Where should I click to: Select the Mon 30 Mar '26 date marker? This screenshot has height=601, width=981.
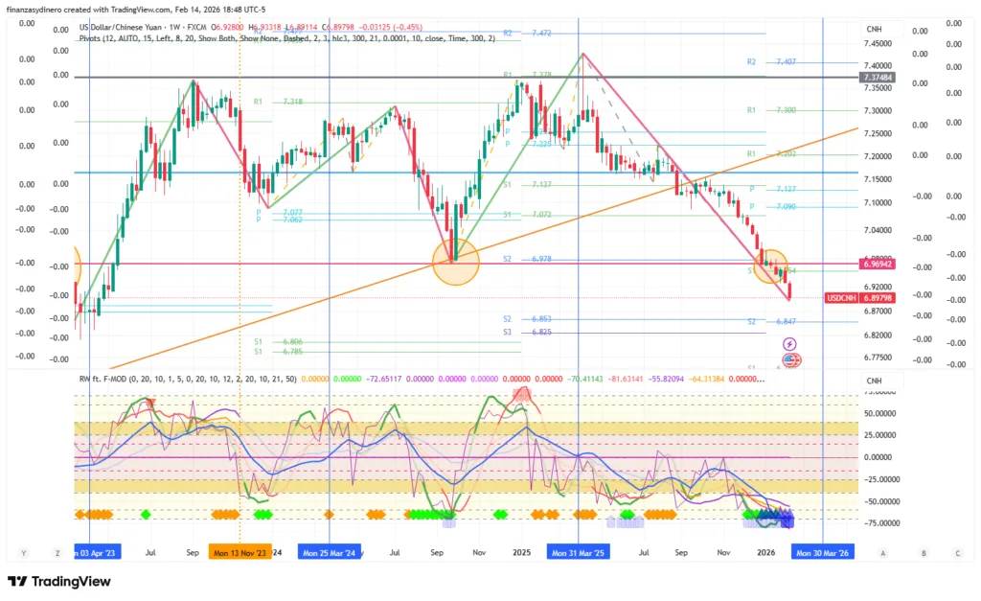click(822, 553)
